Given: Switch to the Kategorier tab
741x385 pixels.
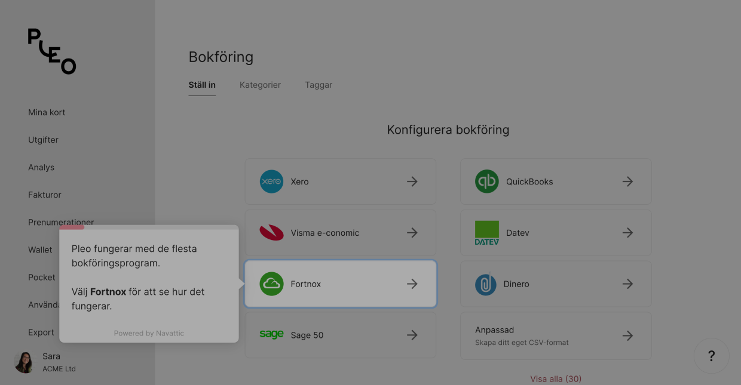Looking at the screenshot, I should (260, 85).
